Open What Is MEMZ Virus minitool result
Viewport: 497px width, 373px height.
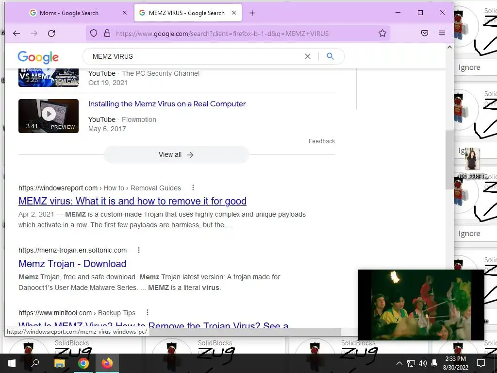coord(153,325)
